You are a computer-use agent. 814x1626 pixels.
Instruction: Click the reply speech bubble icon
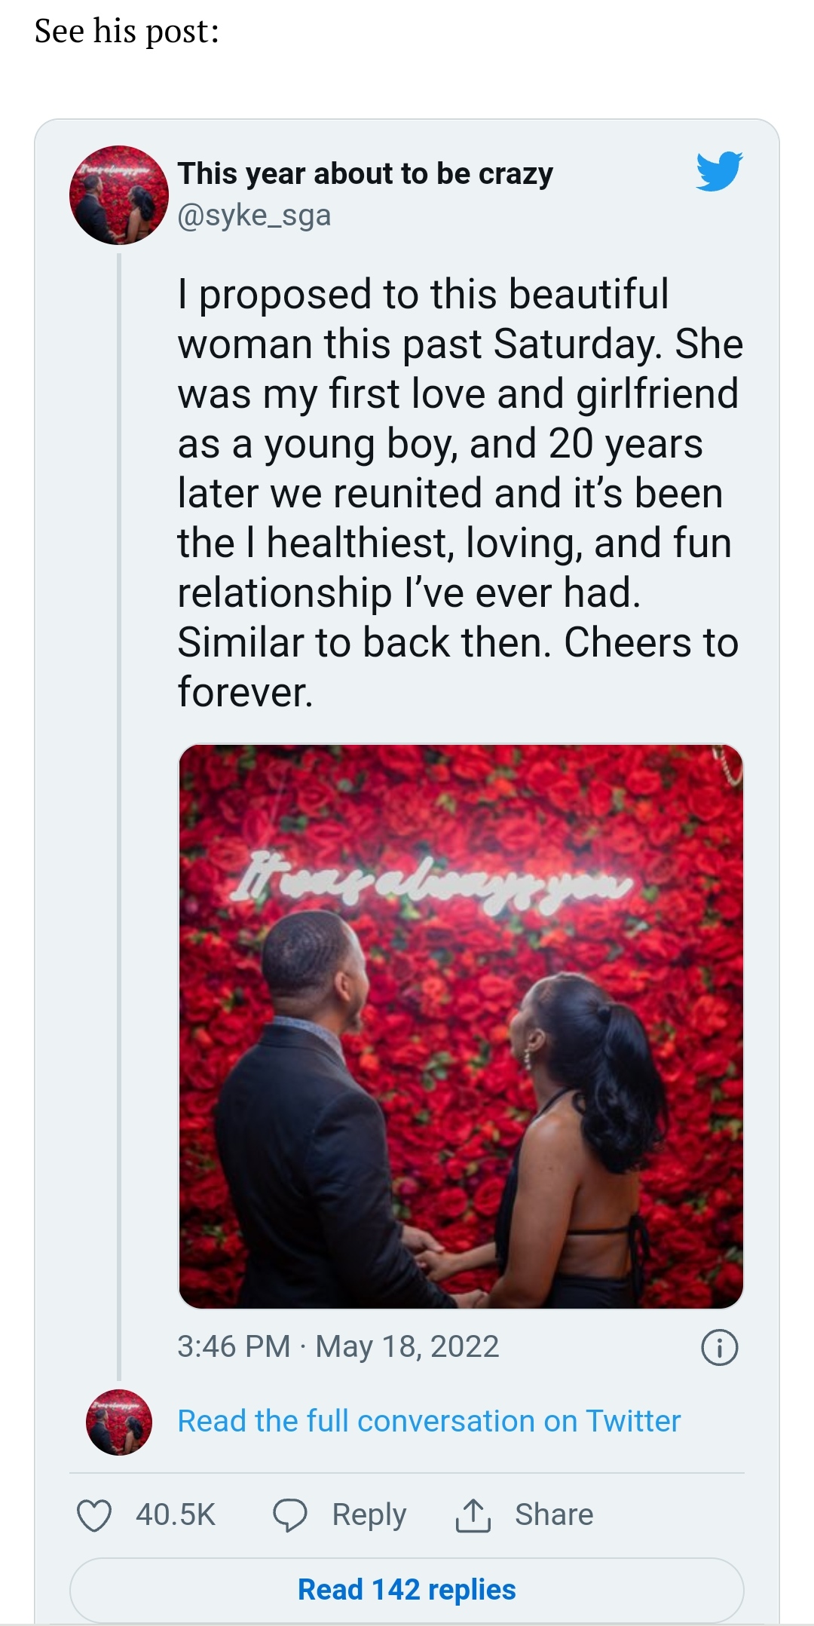click(x=290, y=1515)
